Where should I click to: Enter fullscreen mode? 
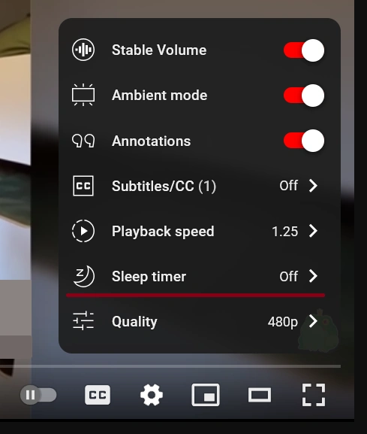(x=314, y=395)
